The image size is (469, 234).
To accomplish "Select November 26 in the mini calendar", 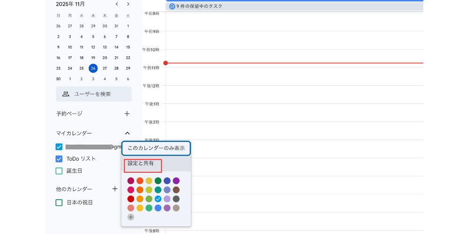I will click(93, 68).
